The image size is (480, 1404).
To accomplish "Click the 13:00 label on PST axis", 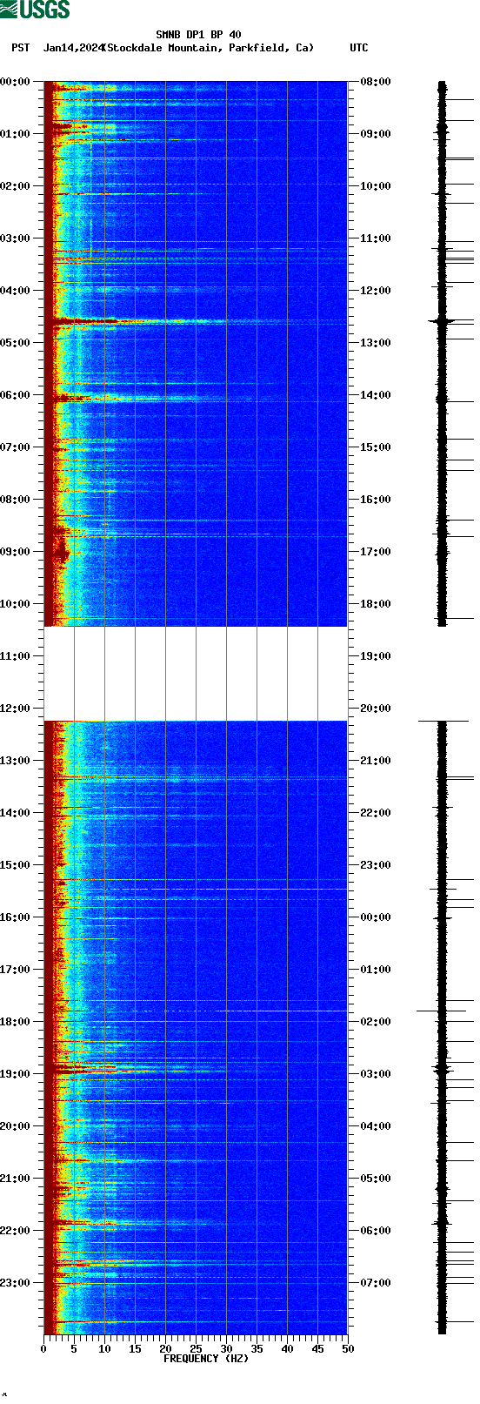I will pyautogui.click(x=16, y=761).
